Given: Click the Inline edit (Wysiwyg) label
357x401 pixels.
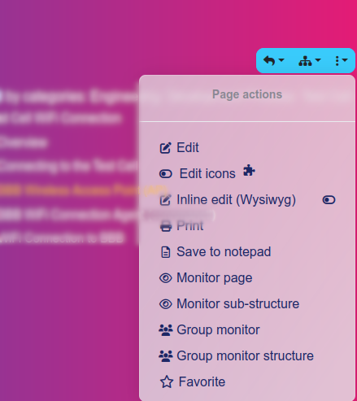Looking at the screenshot, I should click(x=236, y=200).
